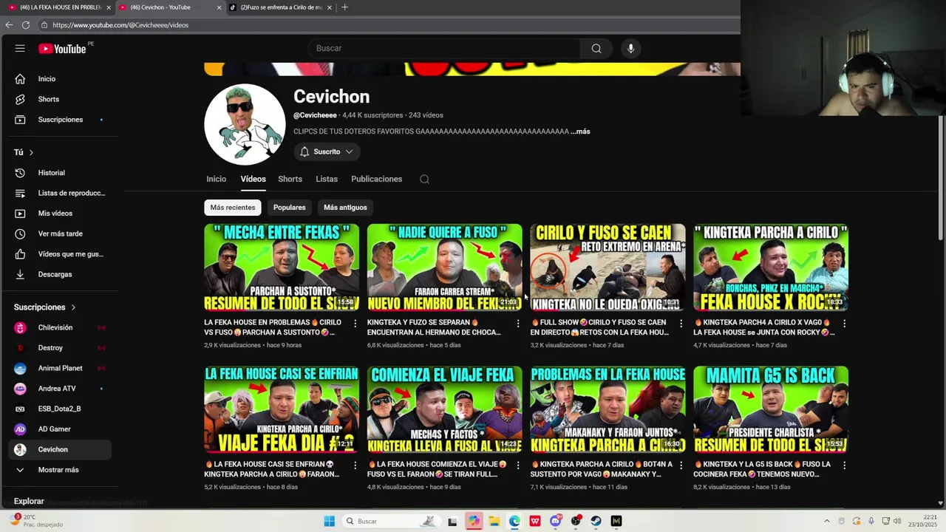This screenshot has height=532, width=946.
Task: Open File Explorer from taskbar
Action: point(494,521)
